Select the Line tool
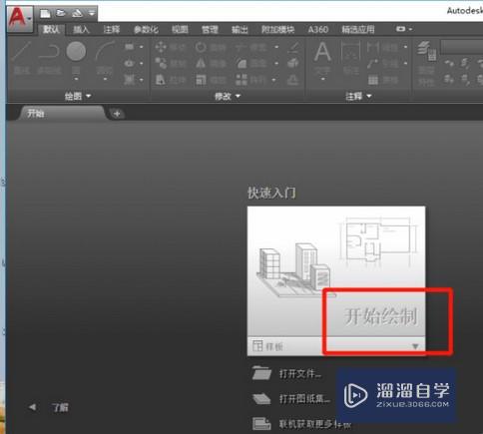483x434 pixels. click(x=22, y=58)
